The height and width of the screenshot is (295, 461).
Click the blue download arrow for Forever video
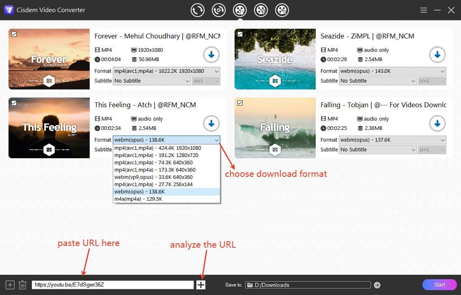[211, 54]
